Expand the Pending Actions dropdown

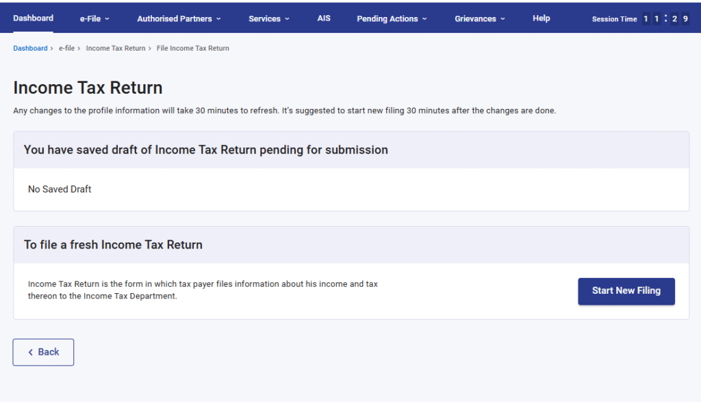click(392, 18)
